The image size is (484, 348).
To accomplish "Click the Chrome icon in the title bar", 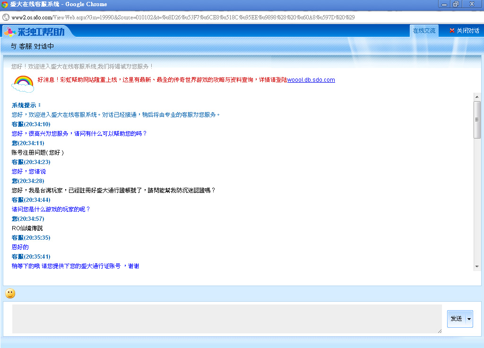I will [5, 4].
